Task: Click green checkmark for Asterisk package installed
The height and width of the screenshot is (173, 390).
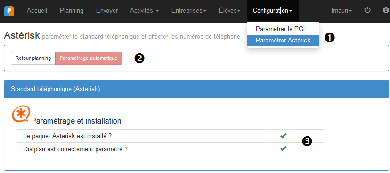Action: point(283,136)
